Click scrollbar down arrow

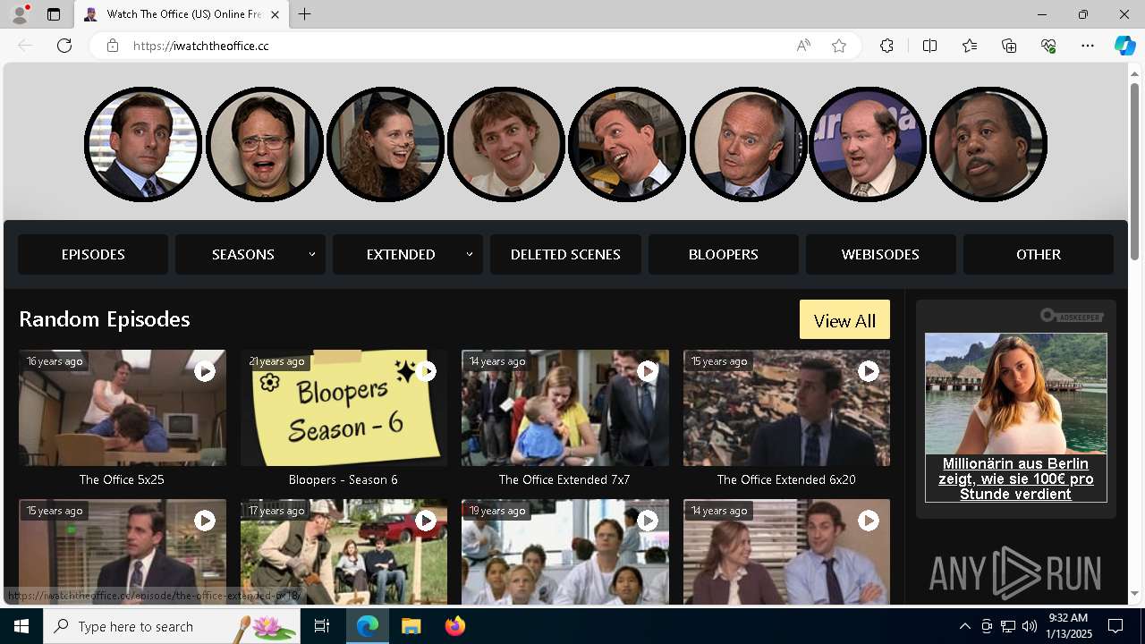1135,593
